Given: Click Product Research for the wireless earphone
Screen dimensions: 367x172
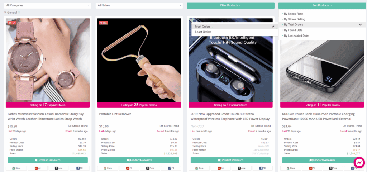Looking at the screenshot, I should pos(230,160).
